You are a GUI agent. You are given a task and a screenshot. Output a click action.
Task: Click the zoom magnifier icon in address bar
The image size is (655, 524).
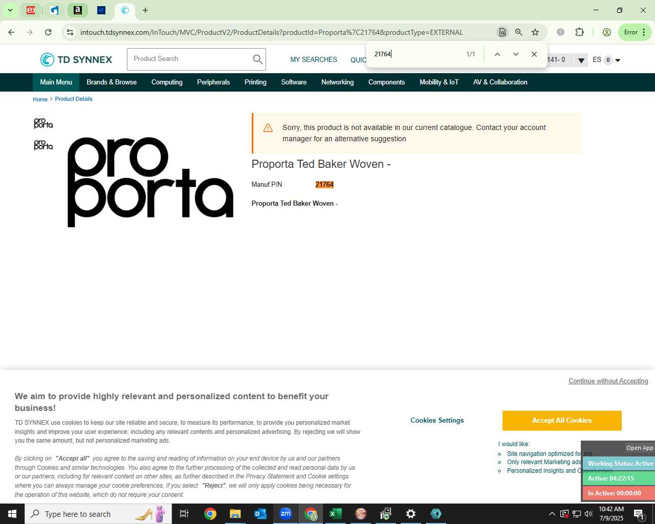pyautogui.click(x=518, y=32)
